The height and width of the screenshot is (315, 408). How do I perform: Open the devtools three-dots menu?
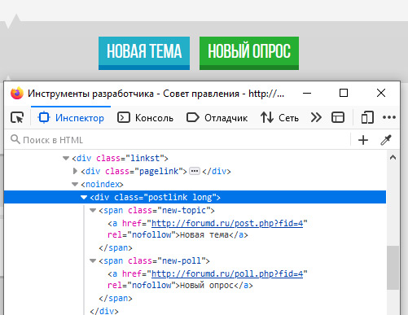click(389, 117)
